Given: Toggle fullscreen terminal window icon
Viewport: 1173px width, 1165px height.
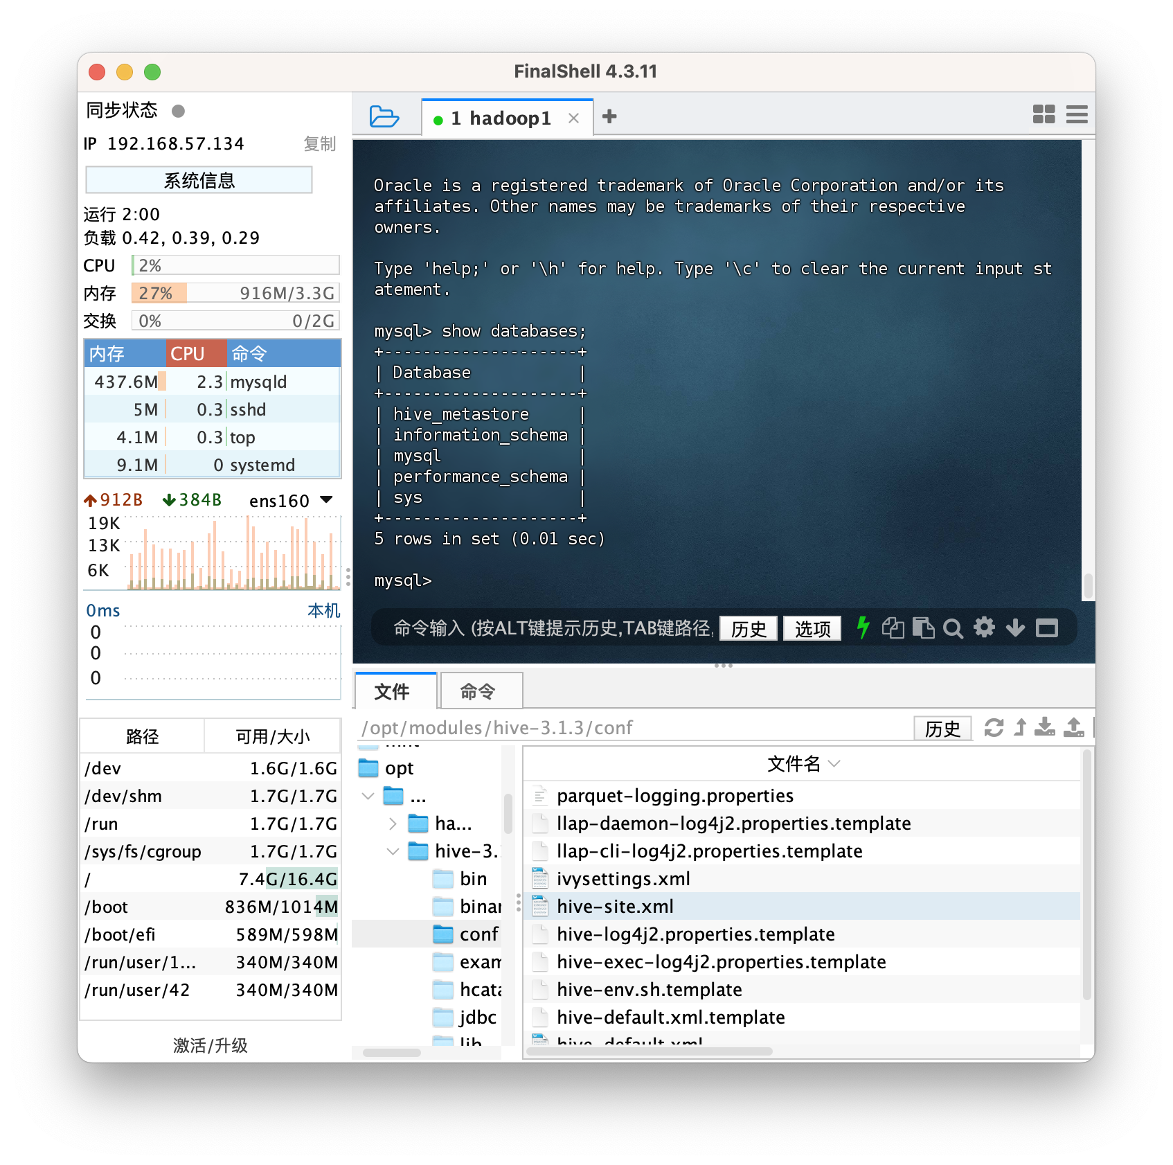Looking at the screenshot, I should click(x=1046, y=628).
